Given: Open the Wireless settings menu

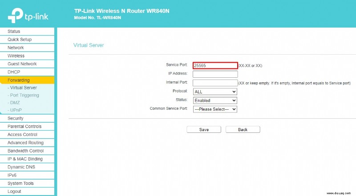Looking at the screenshot, I should click(27, 56).
